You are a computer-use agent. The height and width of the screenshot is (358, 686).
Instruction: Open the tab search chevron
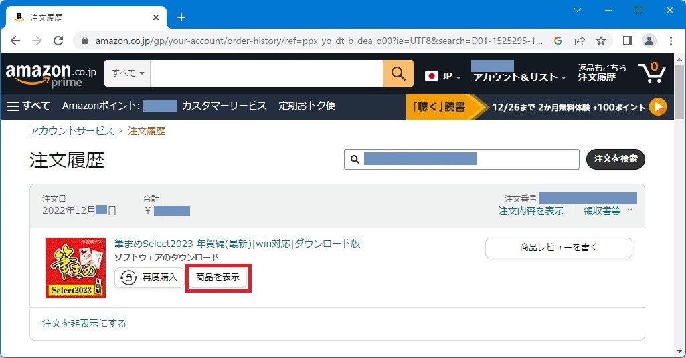click(x=578, y=10)
